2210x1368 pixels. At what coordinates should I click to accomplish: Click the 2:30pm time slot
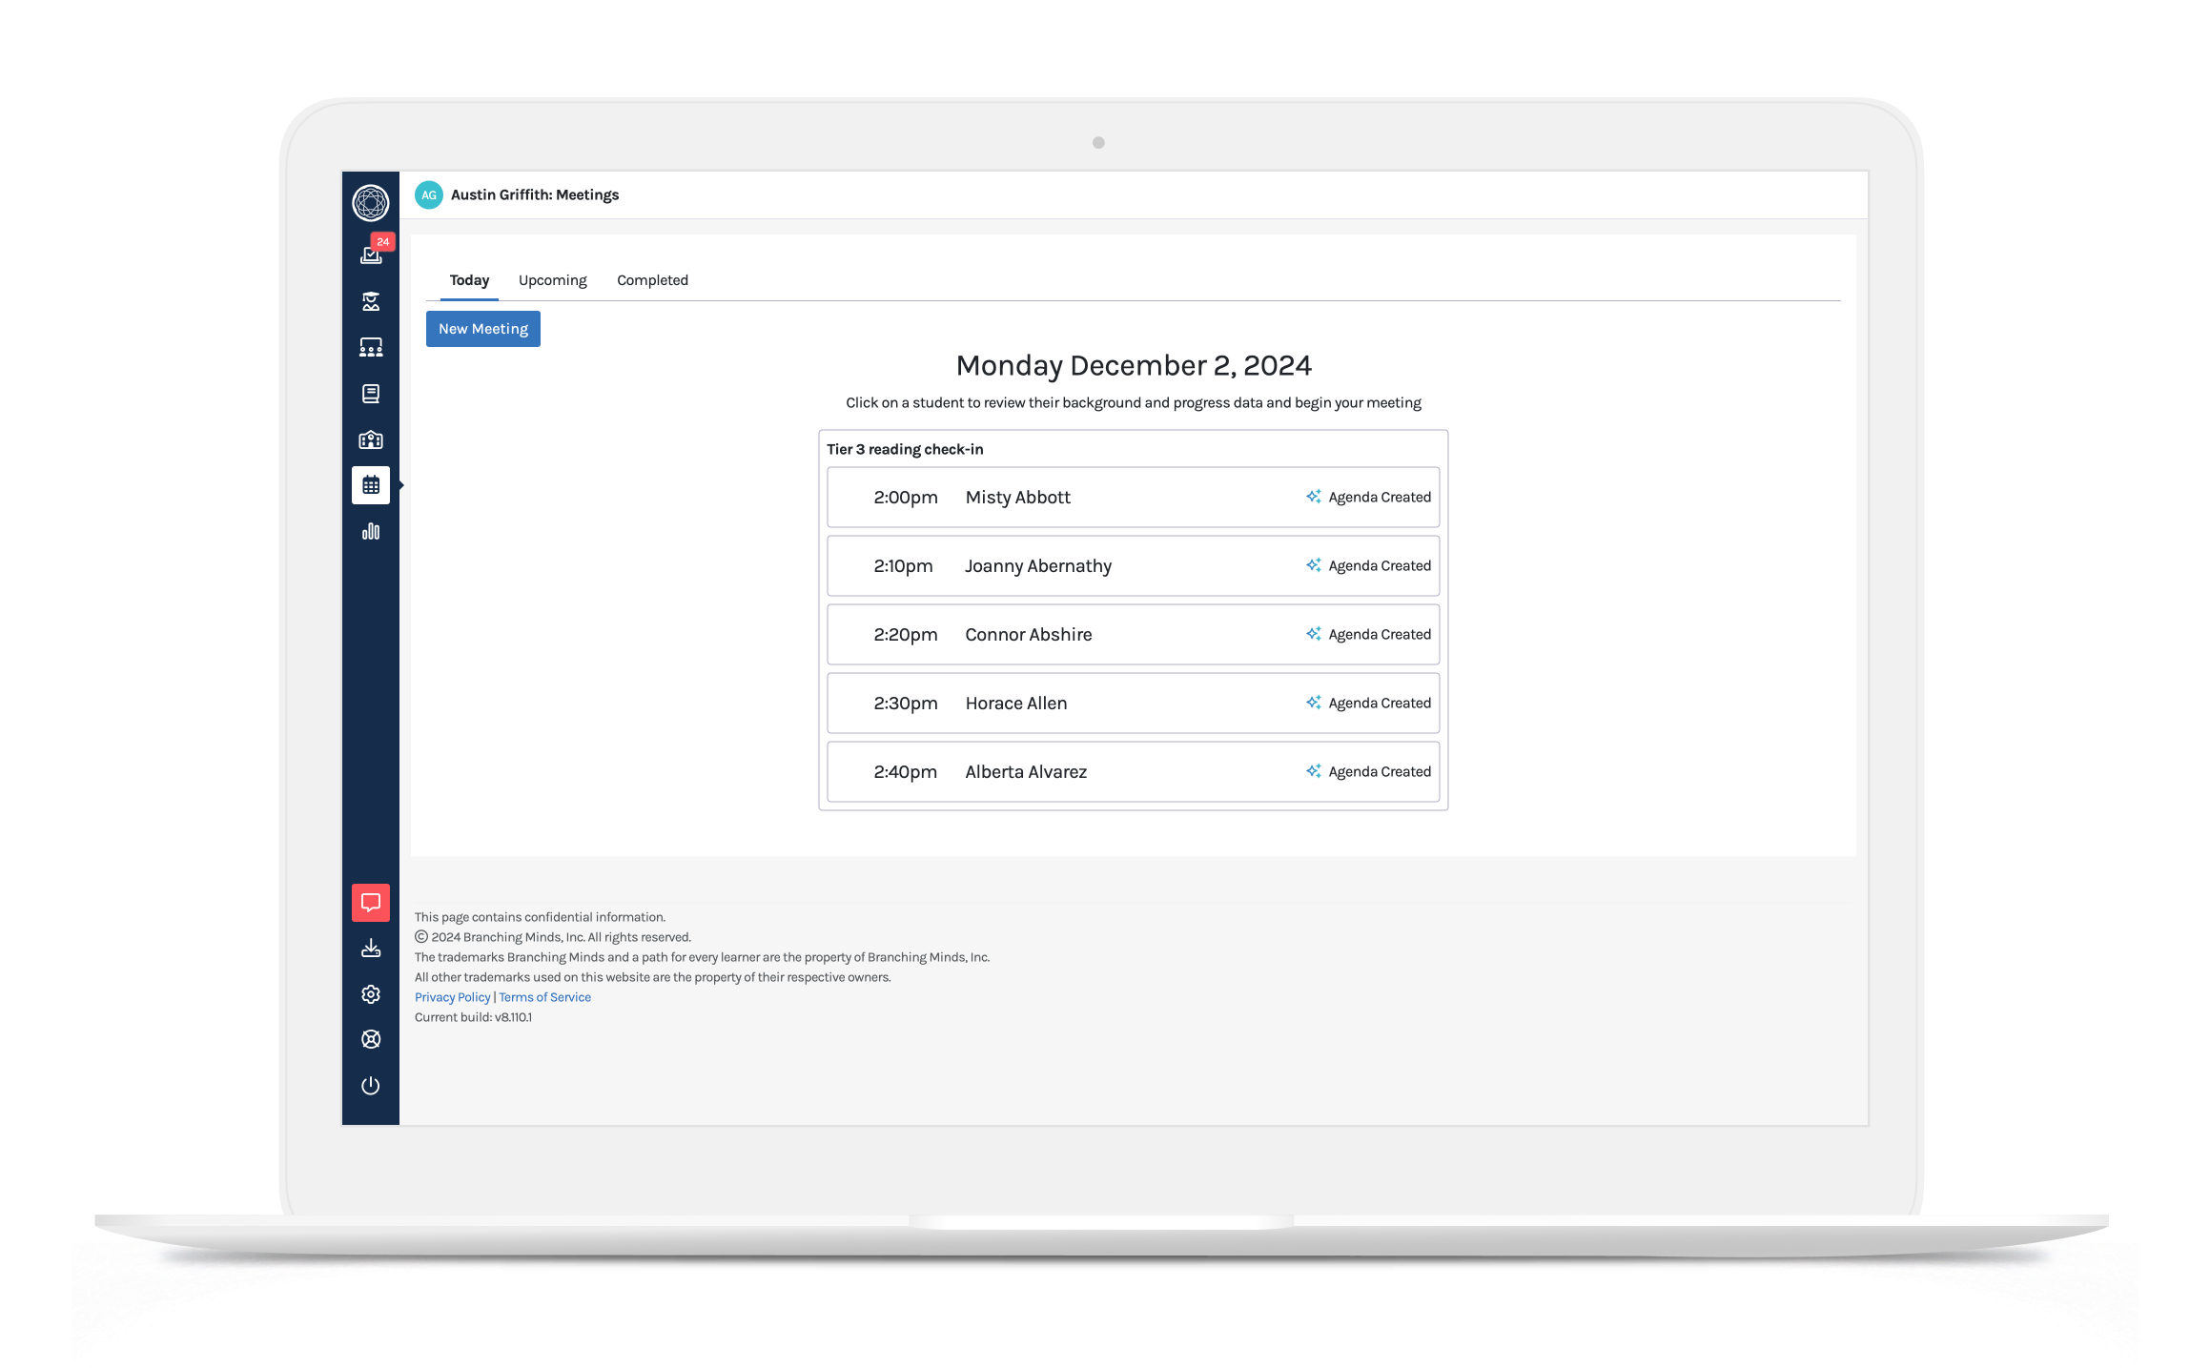click(x=906, y=704)
